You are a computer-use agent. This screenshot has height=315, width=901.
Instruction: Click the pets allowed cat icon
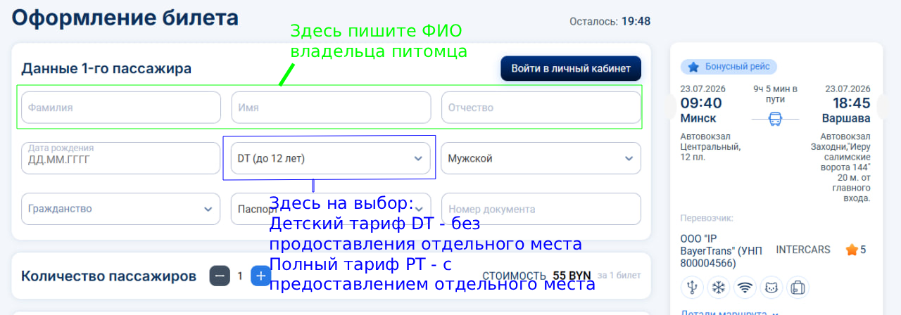pyautogui.click(x=771, y=287)
